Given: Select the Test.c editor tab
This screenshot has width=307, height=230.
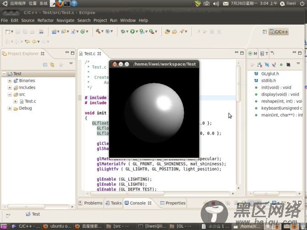Looking at the screenshot, I should [x=90, y=53].
